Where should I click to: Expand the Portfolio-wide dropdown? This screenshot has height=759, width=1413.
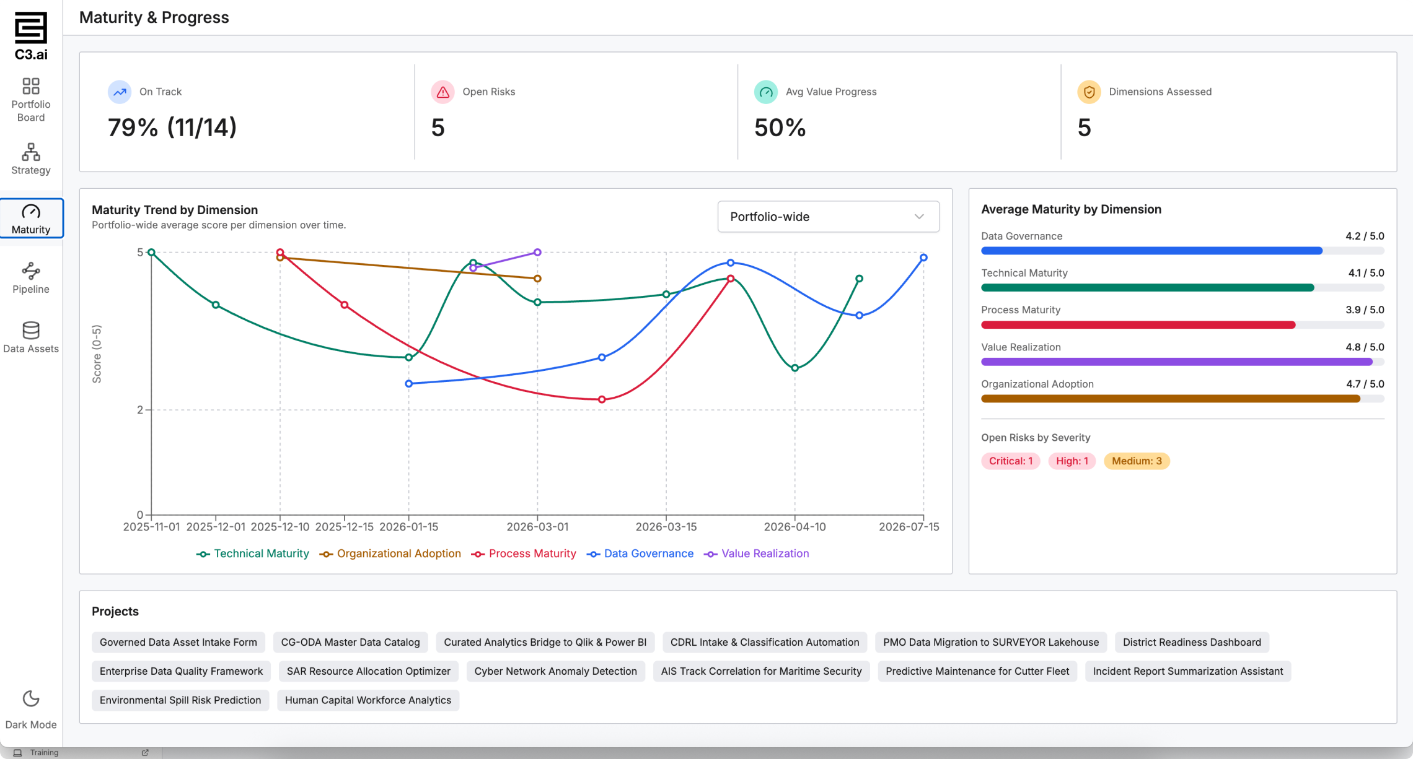coord(829,217)
